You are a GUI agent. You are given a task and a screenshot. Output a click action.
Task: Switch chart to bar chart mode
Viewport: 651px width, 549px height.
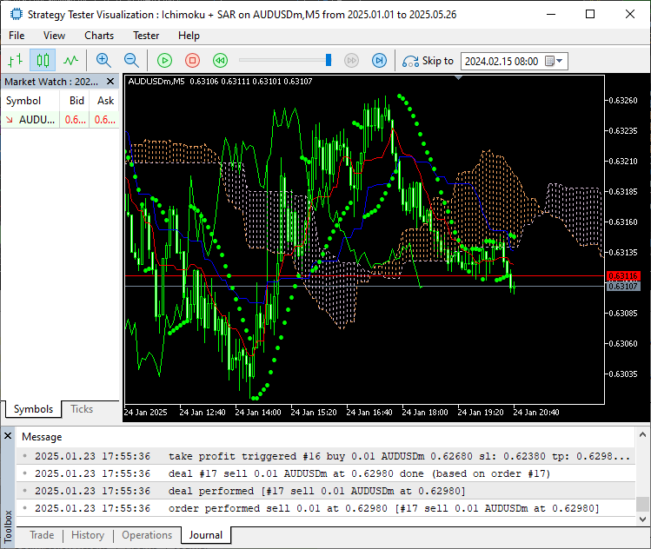click(x=15, y=61)
